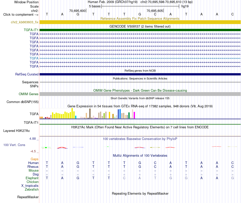The height and width of the screenshot is (203, 241).
Task: Click the 'hg19' text beside scale bar
Action: pos(185,6)
